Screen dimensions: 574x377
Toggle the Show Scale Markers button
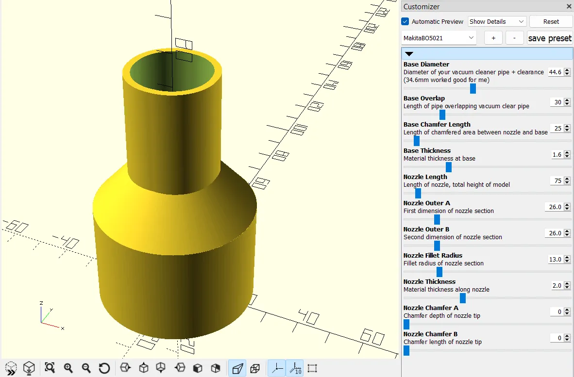pyautogui.click(x=295, y=368)
